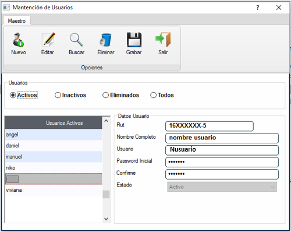Click the Rut input field
291x232 pixels.
pos(210,126)
